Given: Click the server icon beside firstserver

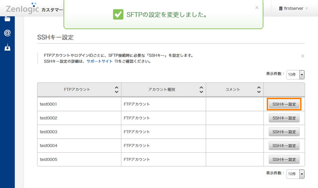Looking at the screenshot, I should pos(281,8).
